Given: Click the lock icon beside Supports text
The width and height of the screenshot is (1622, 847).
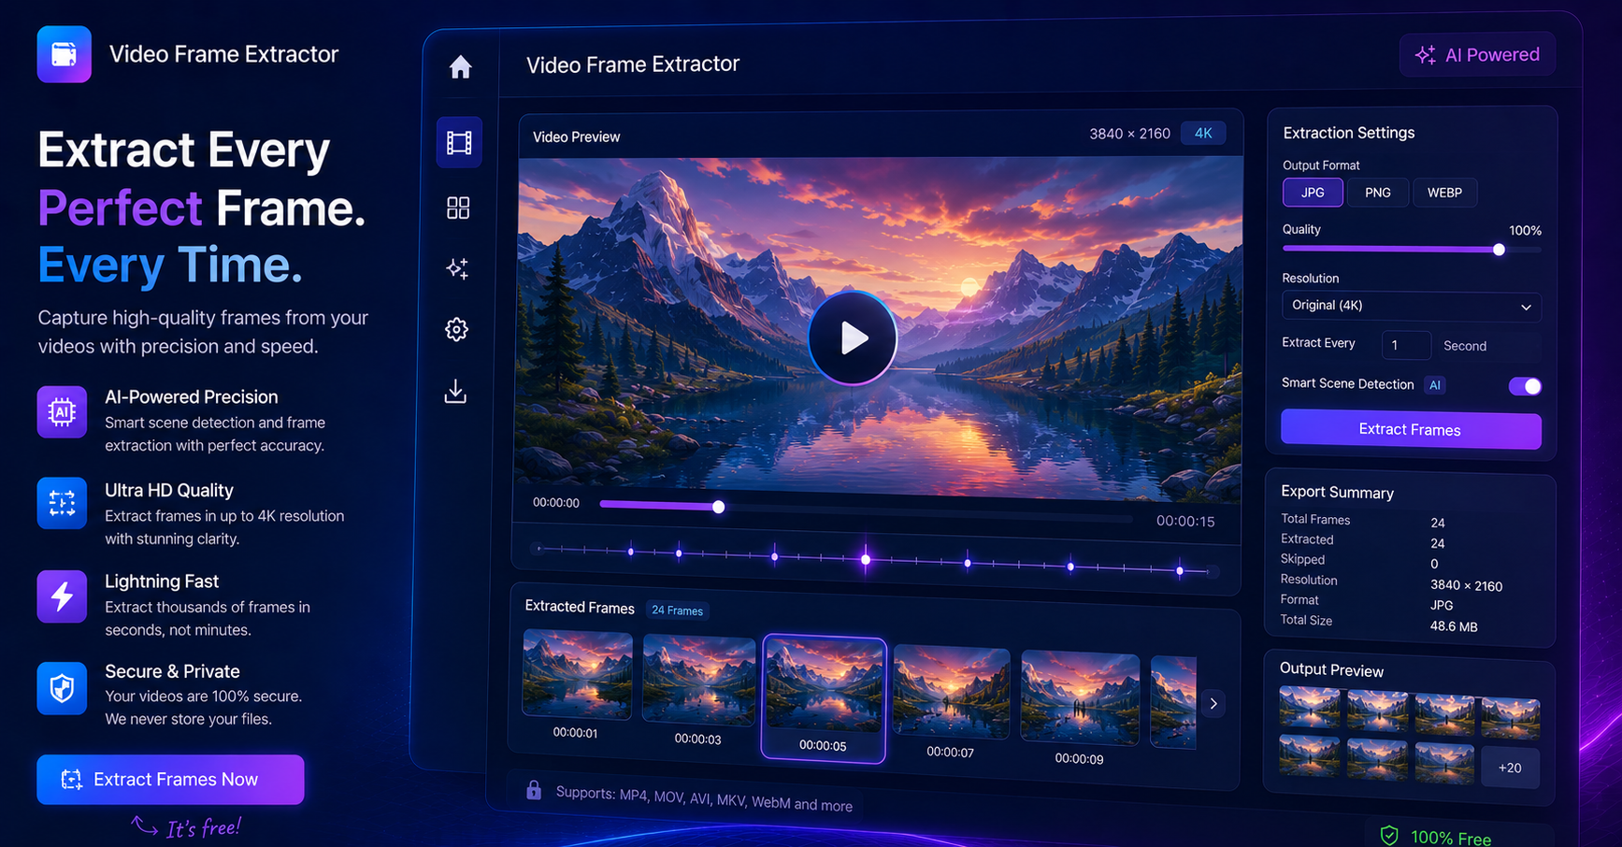Looking at the screenshot, I should [x=534, y=789].
